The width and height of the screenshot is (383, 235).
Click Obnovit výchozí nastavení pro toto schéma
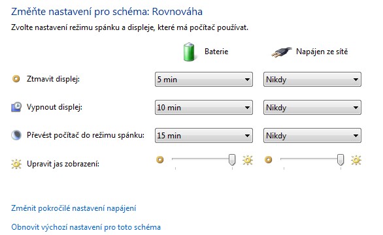pyautogui.click(x=86, y=227)
